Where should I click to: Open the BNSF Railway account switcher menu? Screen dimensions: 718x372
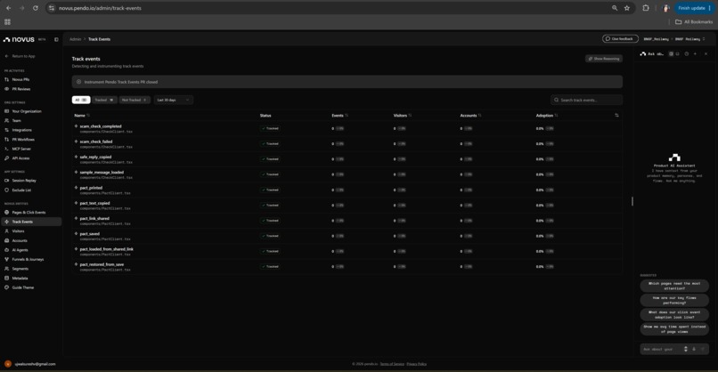pyautogui.click(x=690, y=39)
